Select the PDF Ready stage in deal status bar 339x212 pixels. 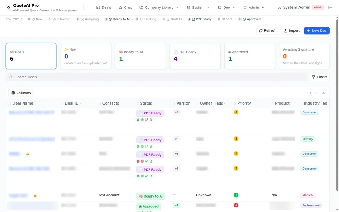point(199,19)
